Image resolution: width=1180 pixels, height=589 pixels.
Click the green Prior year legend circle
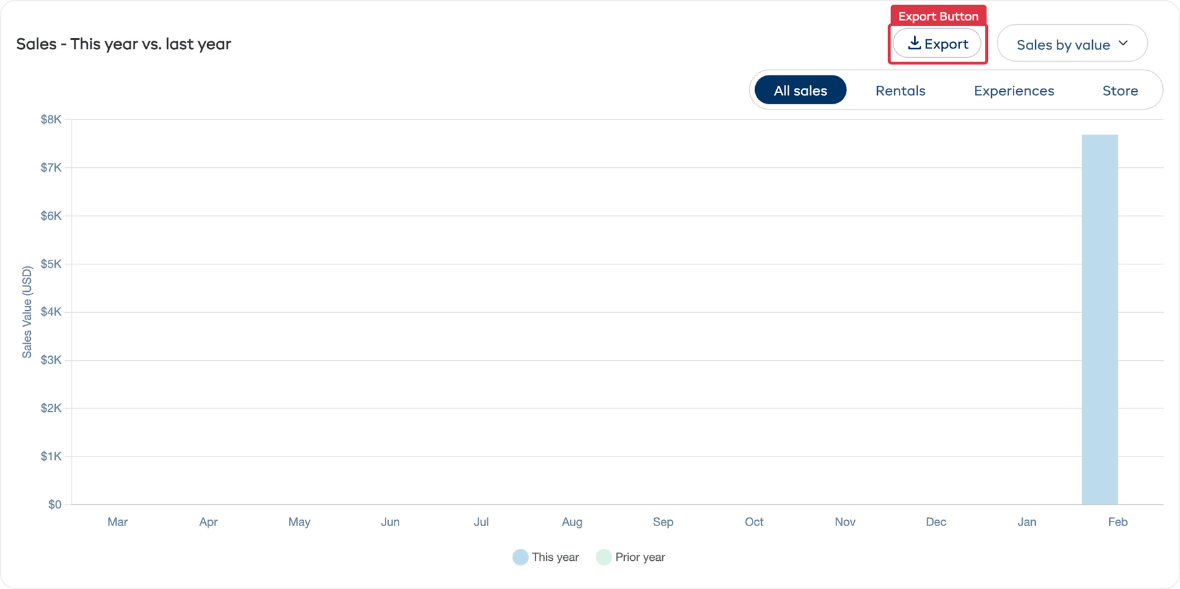pos(604,558)
